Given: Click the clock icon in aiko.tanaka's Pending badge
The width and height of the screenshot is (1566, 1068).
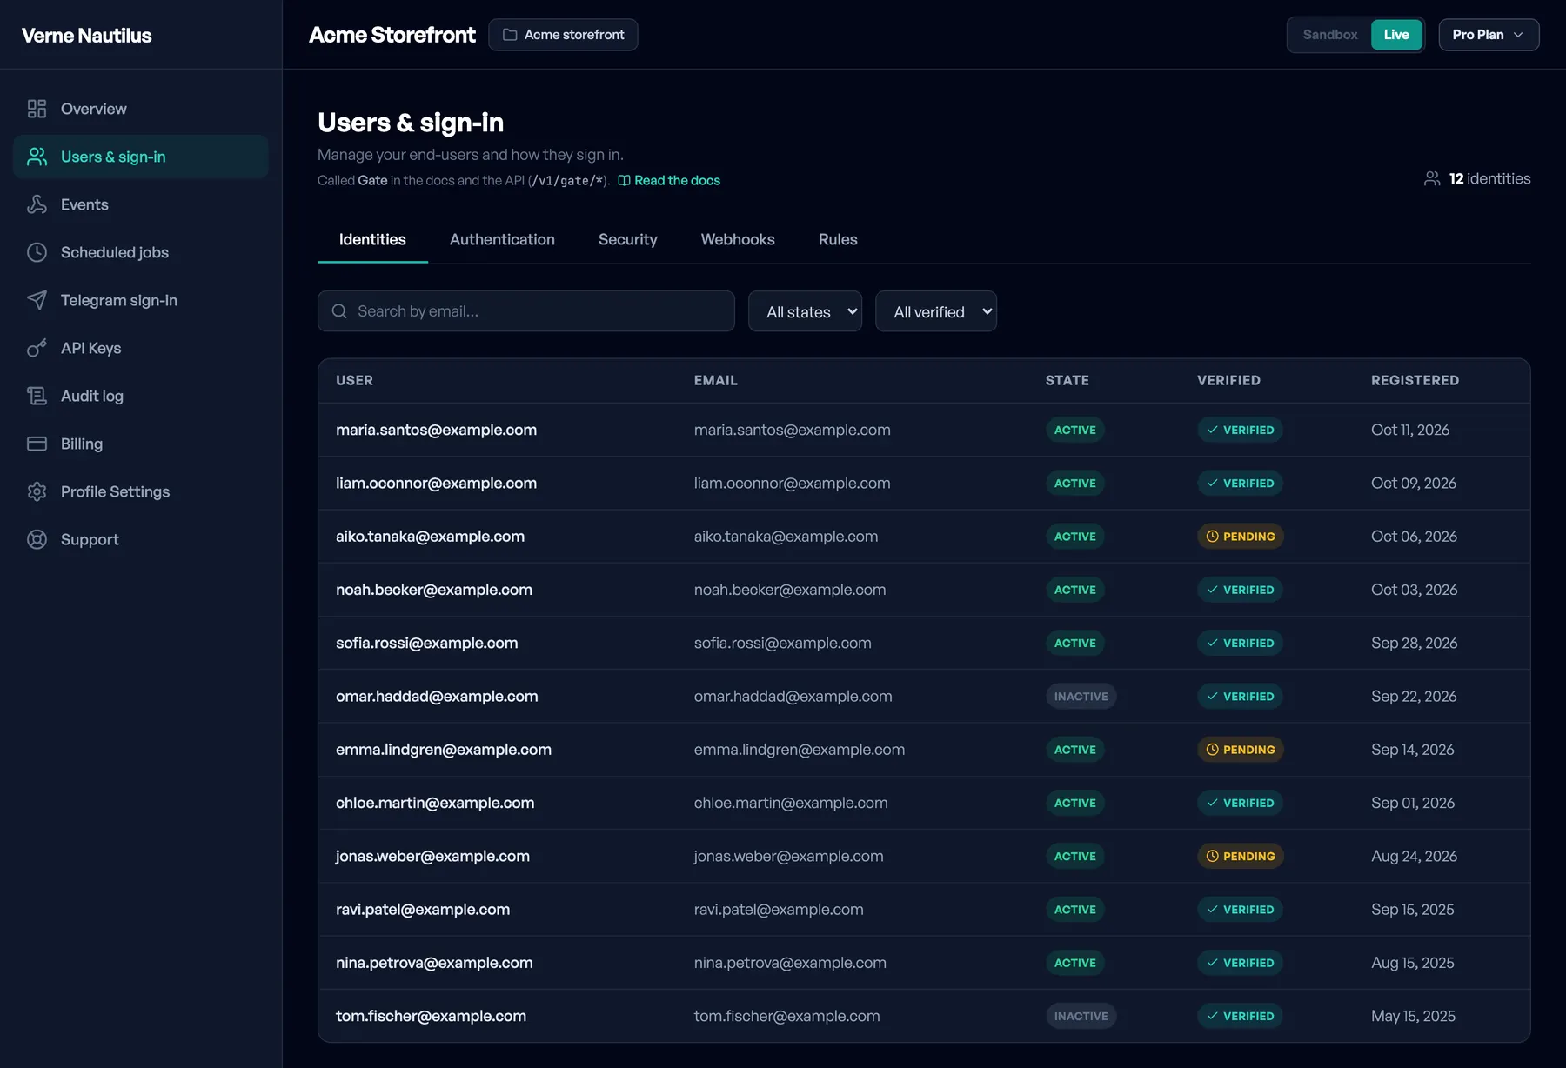Looking at the screenshot, I should (x=1212, y=537).
